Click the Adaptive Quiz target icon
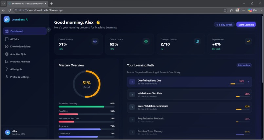This screenshot has height=140, width=264. tap(7, 54)
